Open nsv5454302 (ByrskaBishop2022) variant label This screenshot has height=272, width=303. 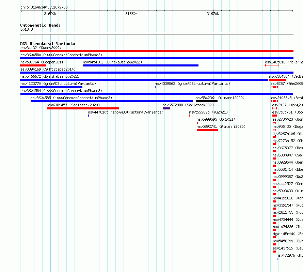[x=112, y=62]
